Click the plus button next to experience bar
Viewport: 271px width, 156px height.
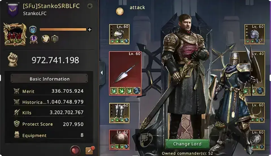[x=90, y=30]
